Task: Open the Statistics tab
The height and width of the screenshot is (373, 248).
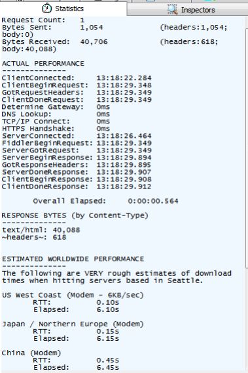Action: coord(63,9)
